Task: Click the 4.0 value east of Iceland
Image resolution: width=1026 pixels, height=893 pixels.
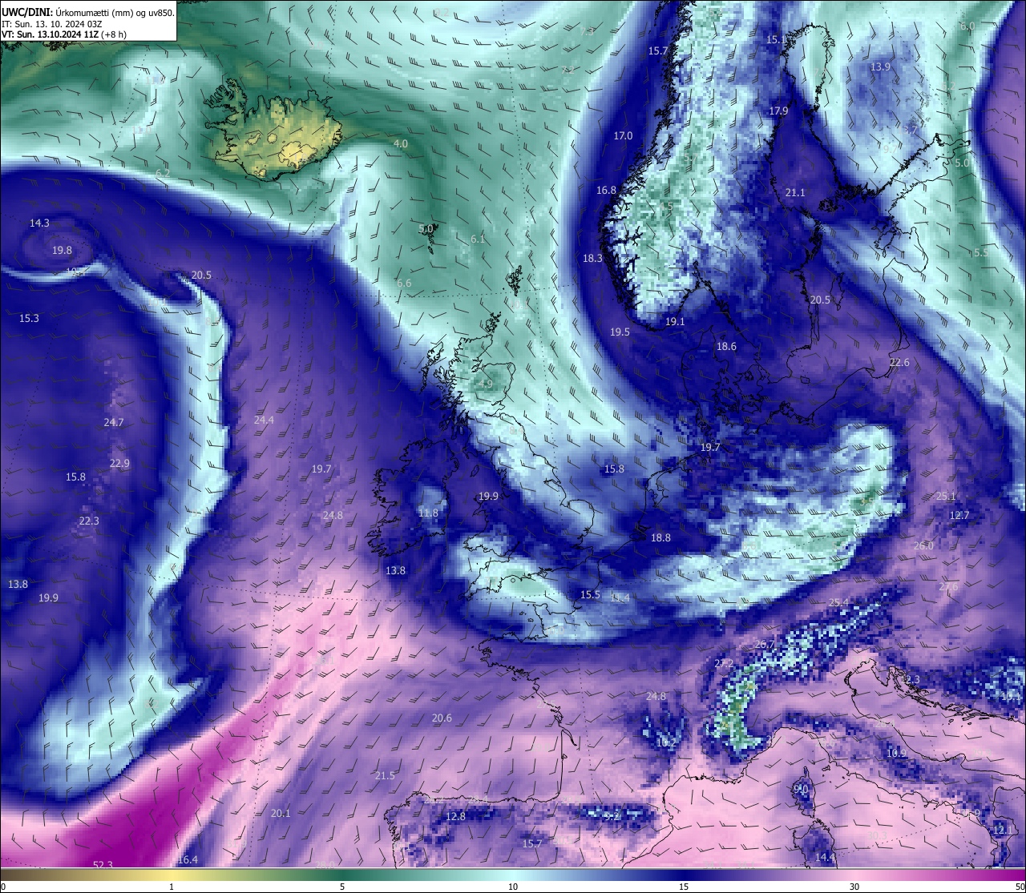Action: pos(401,144)
